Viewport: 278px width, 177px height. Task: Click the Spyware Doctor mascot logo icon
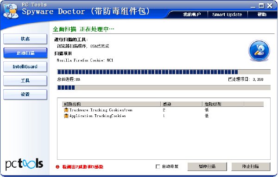click(11, 11)
